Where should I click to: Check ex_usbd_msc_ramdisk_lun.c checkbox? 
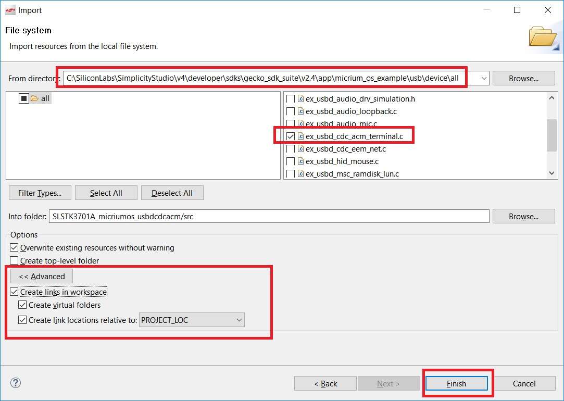tap(290, 174)
